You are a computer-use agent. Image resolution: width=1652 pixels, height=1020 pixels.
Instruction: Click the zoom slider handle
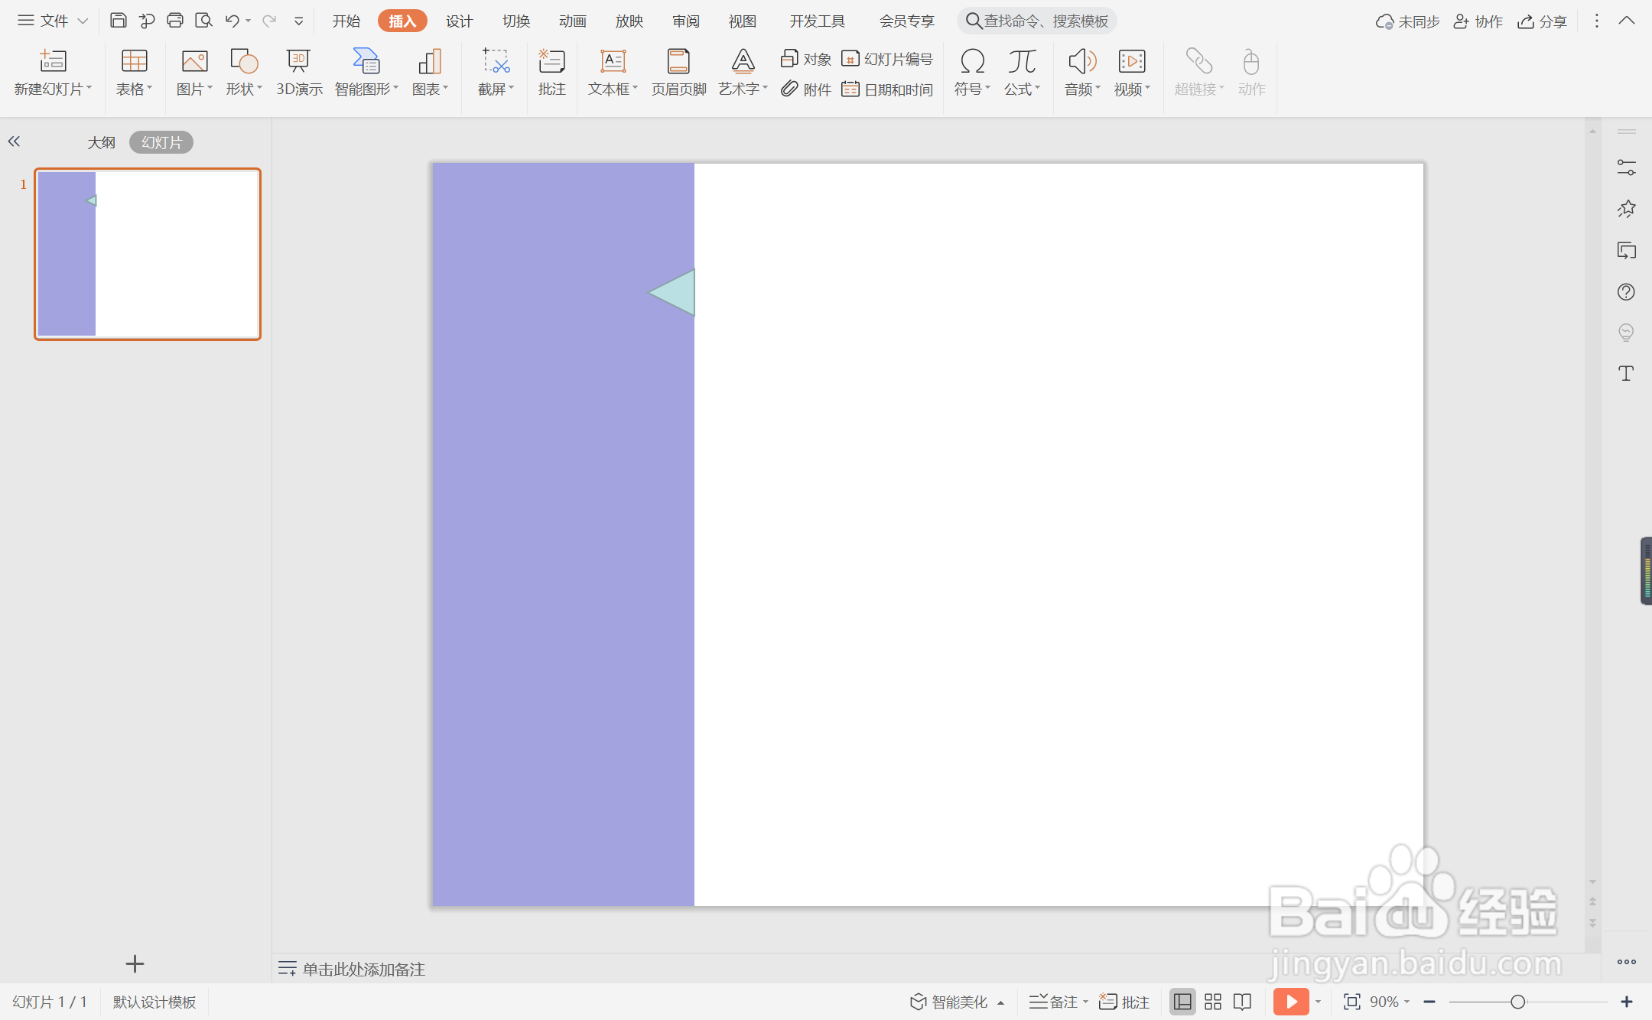(x=1517, y=1002)
